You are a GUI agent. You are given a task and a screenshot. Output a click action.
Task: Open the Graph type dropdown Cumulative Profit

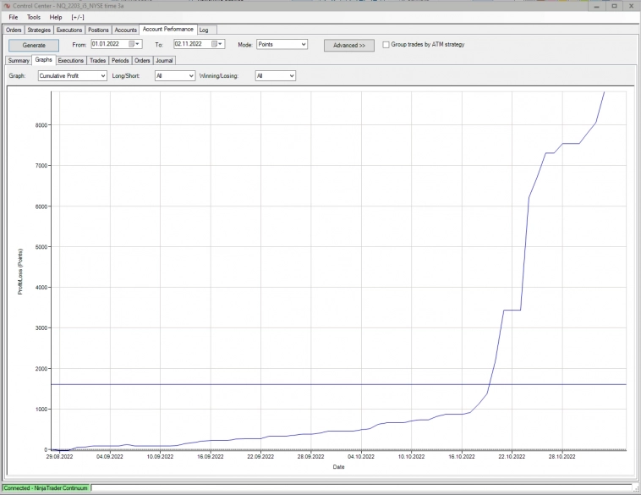click(x=73, y=75)
